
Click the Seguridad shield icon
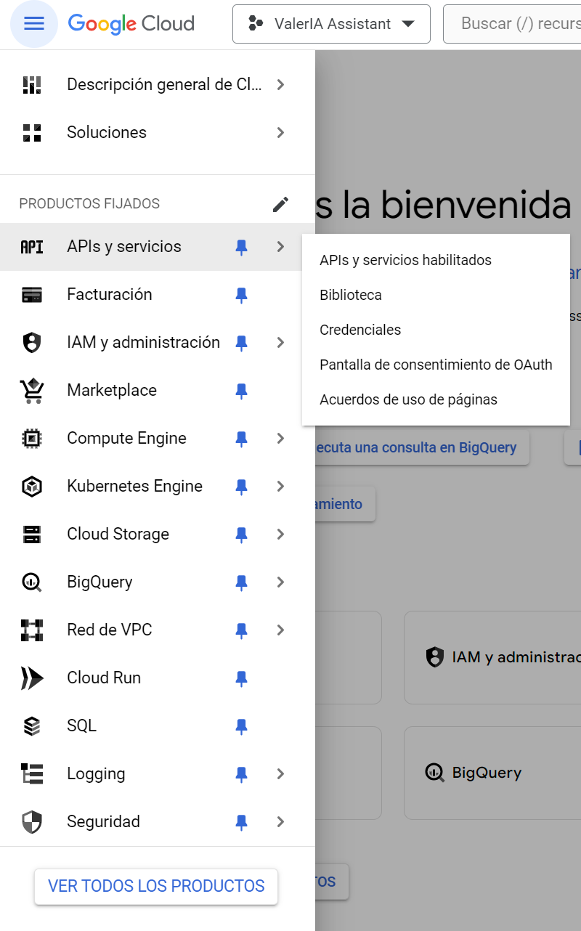[32, 822]
